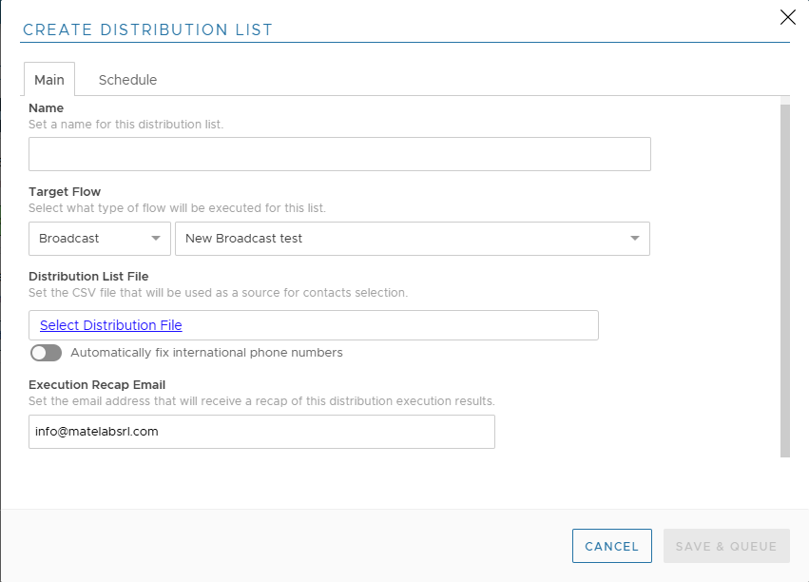The height and width of the screenshot is (582, 809).
Task: Click the Name heading label
Action: [47, 108]
